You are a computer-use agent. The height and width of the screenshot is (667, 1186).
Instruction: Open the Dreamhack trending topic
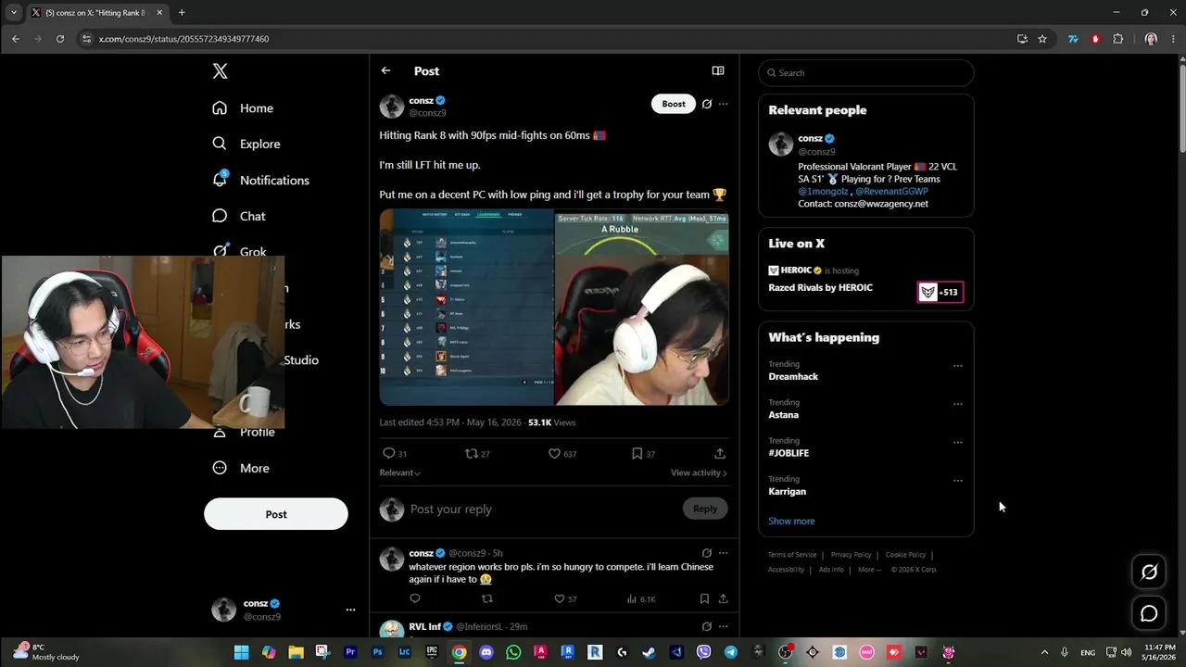(x=793, y=376)
